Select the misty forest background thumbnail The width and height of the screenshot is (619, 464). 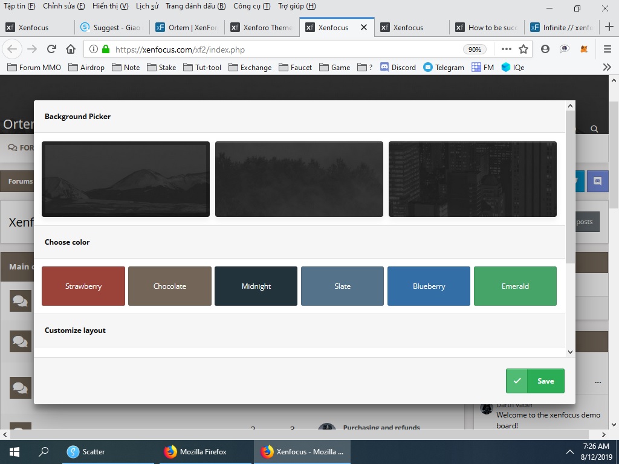299,179
